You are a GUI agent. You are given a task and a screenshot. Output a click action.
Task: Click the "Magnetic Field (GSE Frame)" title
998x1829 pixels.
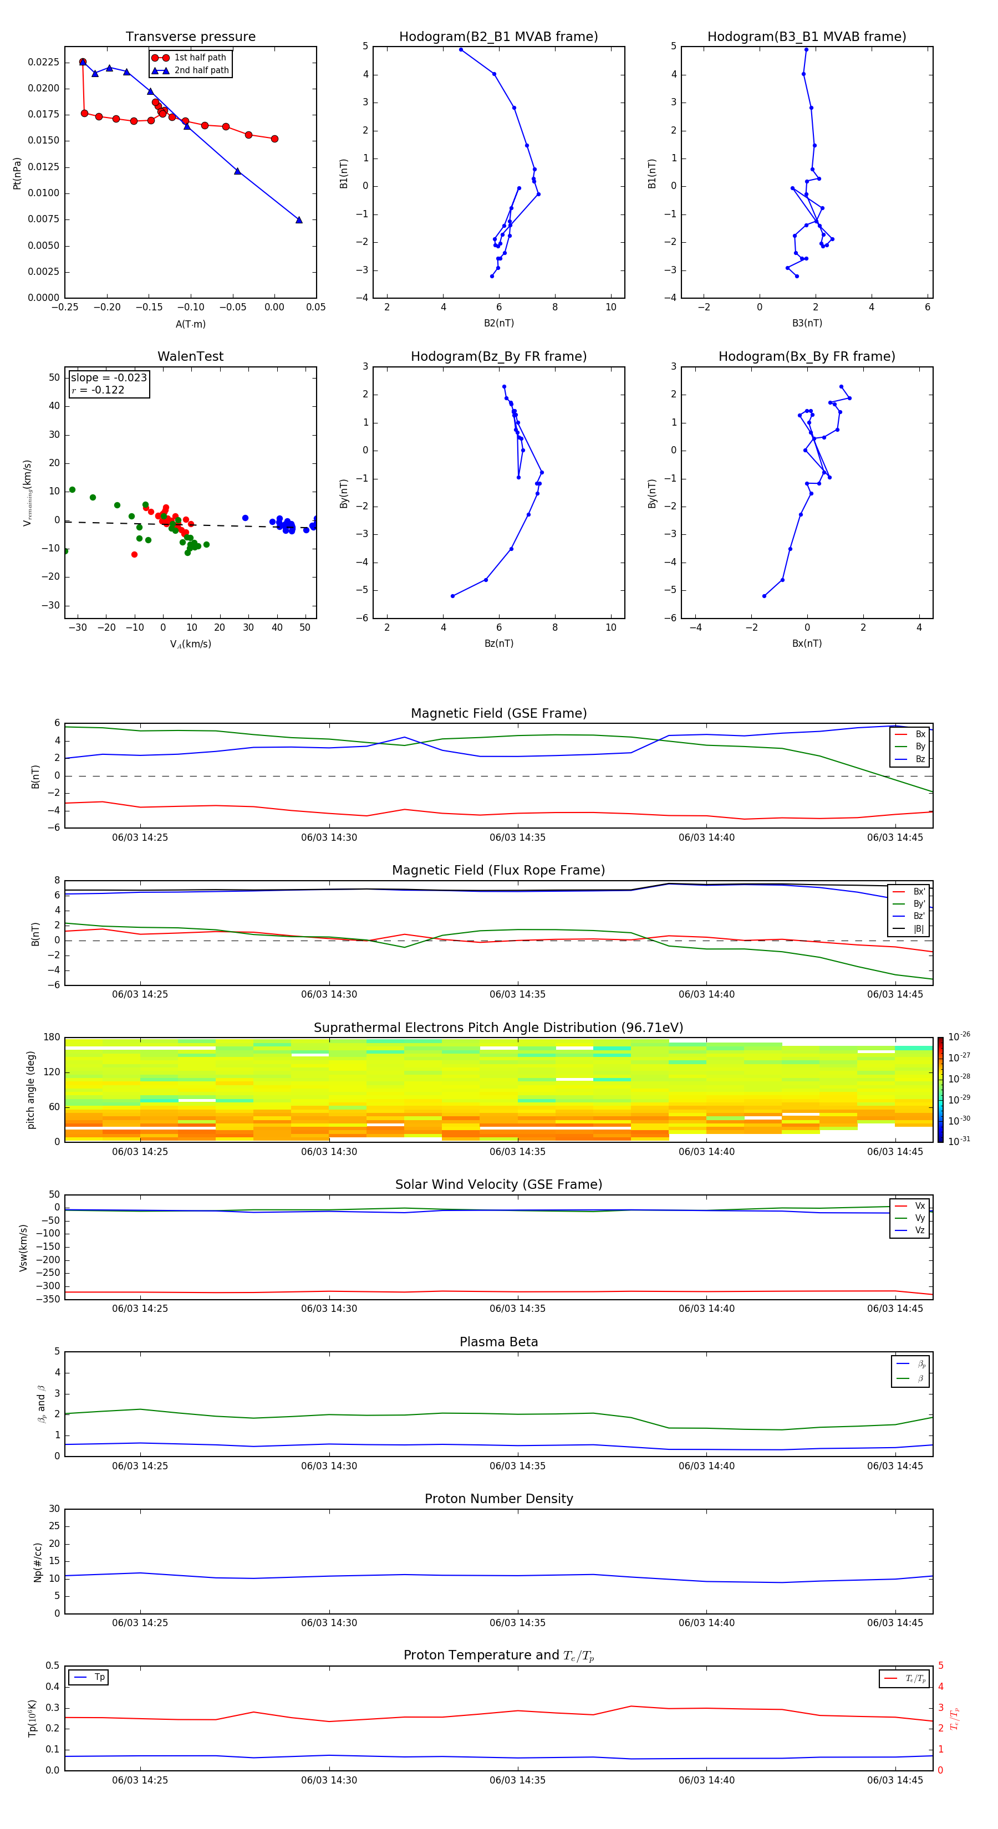click(x=498, y=713)
